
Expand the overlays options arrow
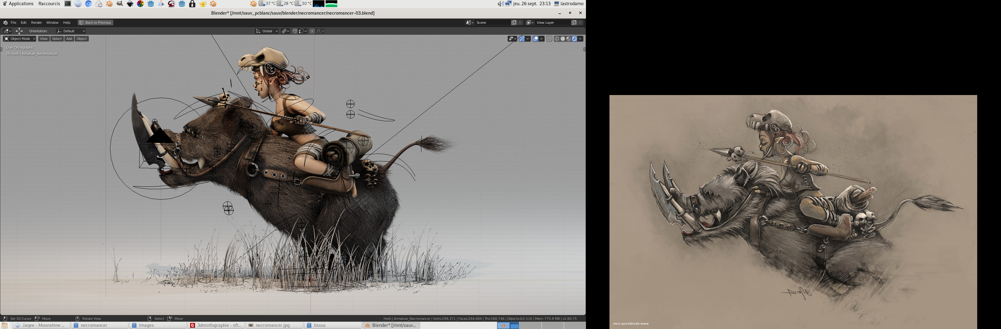pyautogui.click(x=542, y=39)
